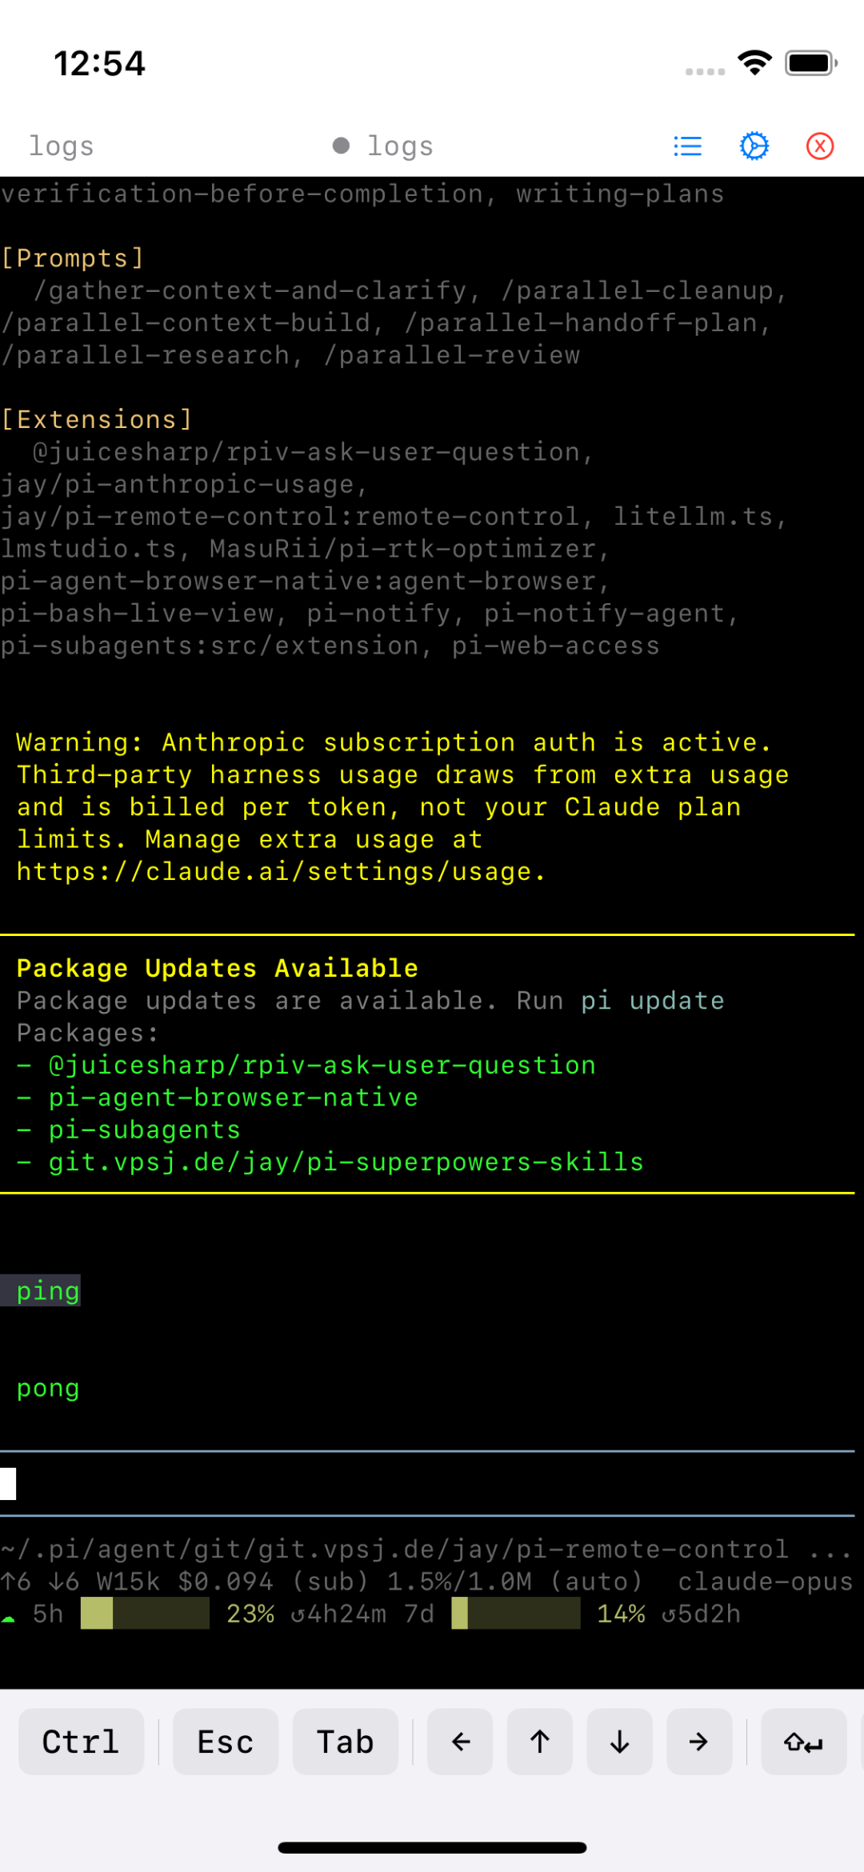This screenshot has height=1872, width=864.
Task: Select '@juicesharp/rpiv-ask-user-question' package entry
Action: 322,1065
